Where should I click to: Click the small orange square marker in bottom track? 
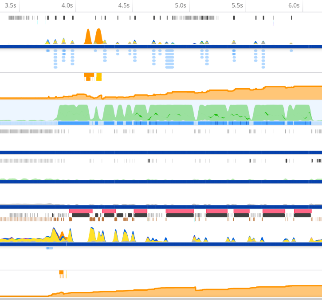tap(61, 273)
